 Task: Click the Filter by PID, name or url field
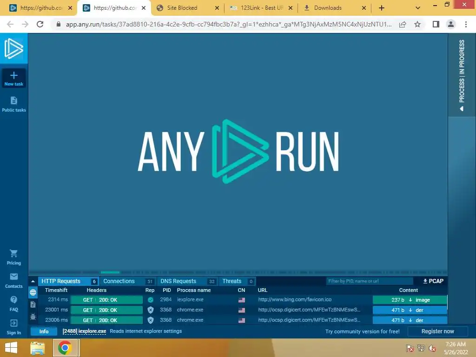[370, 281]
